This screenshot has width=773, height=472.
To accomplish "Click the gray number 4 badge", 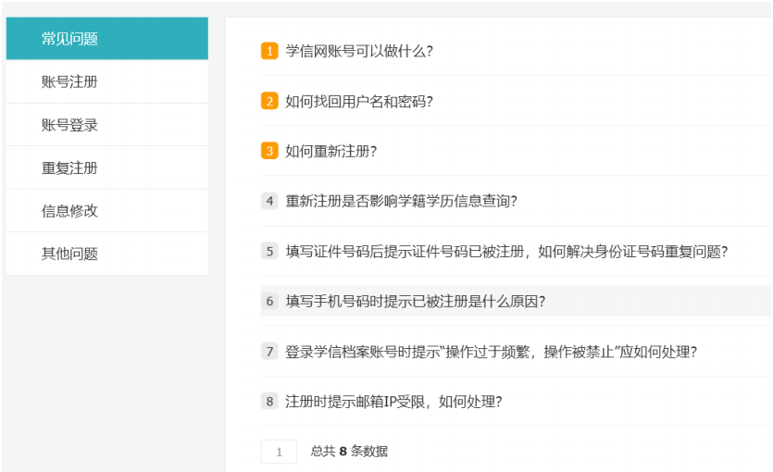I will [269, 201].
